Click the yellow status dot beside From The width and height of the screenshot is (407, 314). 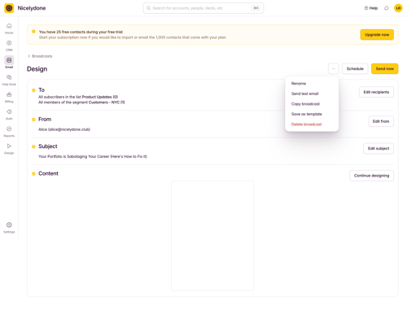(33, 120)
